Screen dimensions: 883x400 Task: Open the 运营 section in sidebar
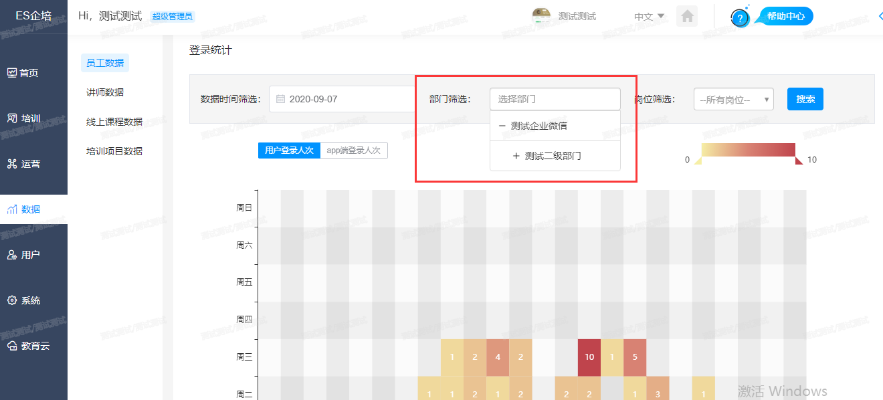23,164
